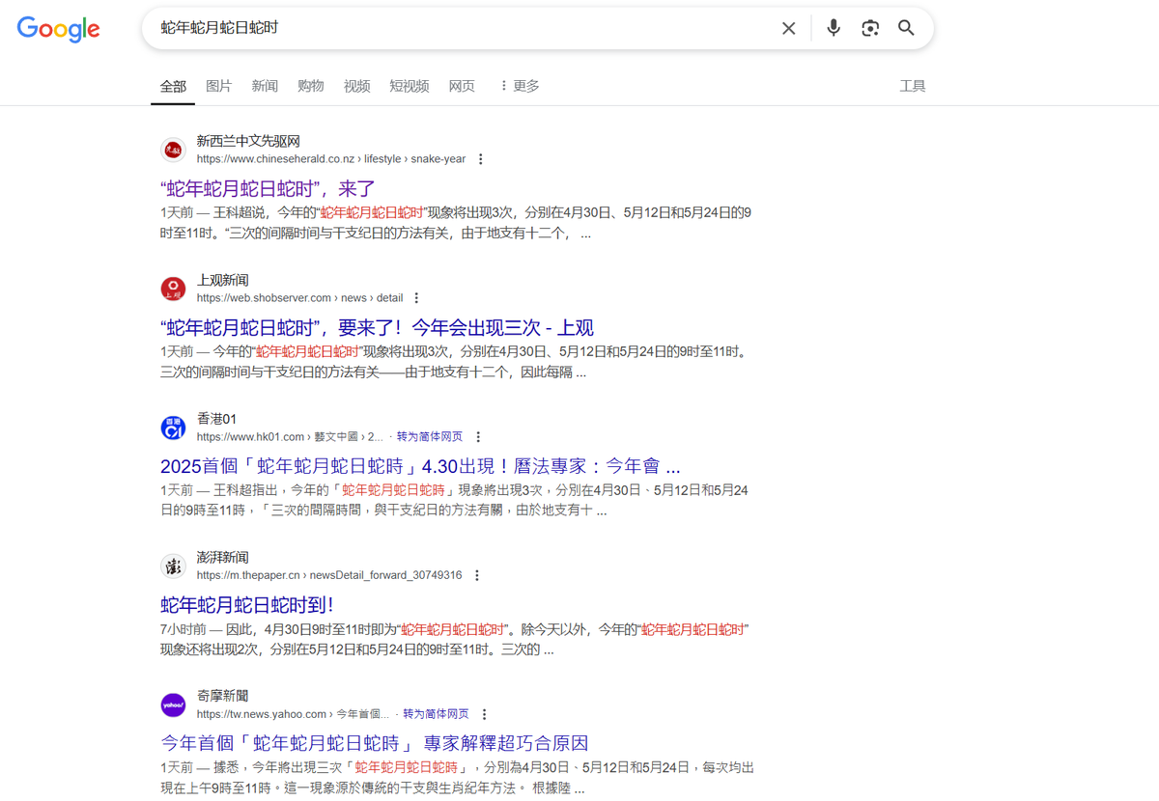Open result “蛇年蛇月蛇日蛇时”，来了
The height and width of the screenshot is (801, 1159).
coord(269,189)
